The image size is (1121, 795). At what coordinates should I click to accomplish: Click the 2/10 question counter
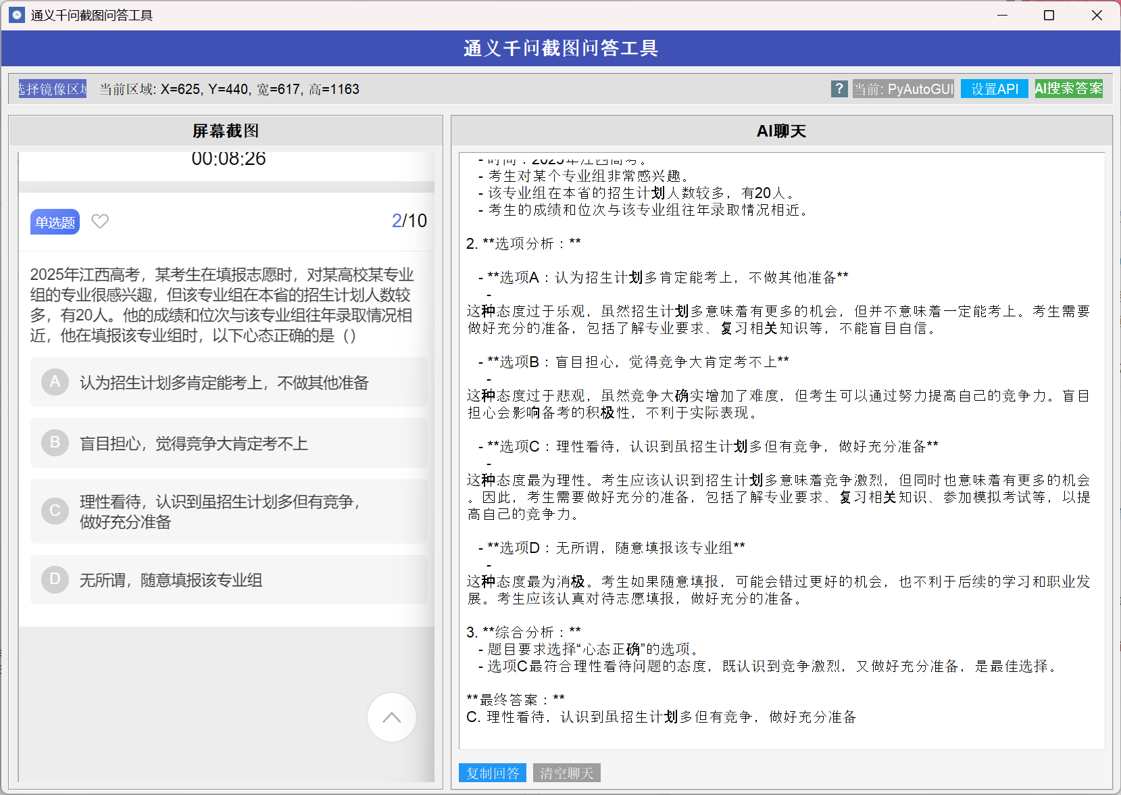tap(409, 220)
